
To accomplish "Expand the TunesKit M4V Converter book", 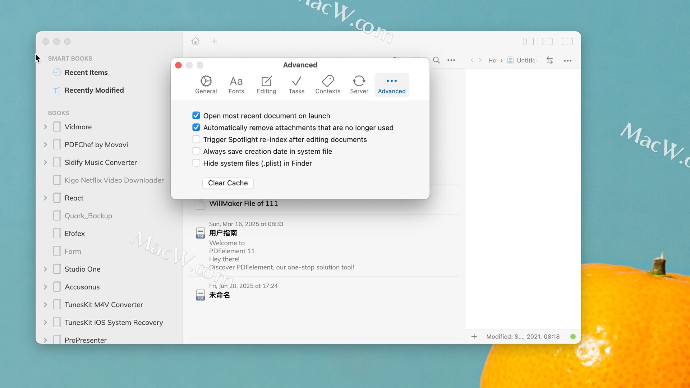I will [45, 305].
